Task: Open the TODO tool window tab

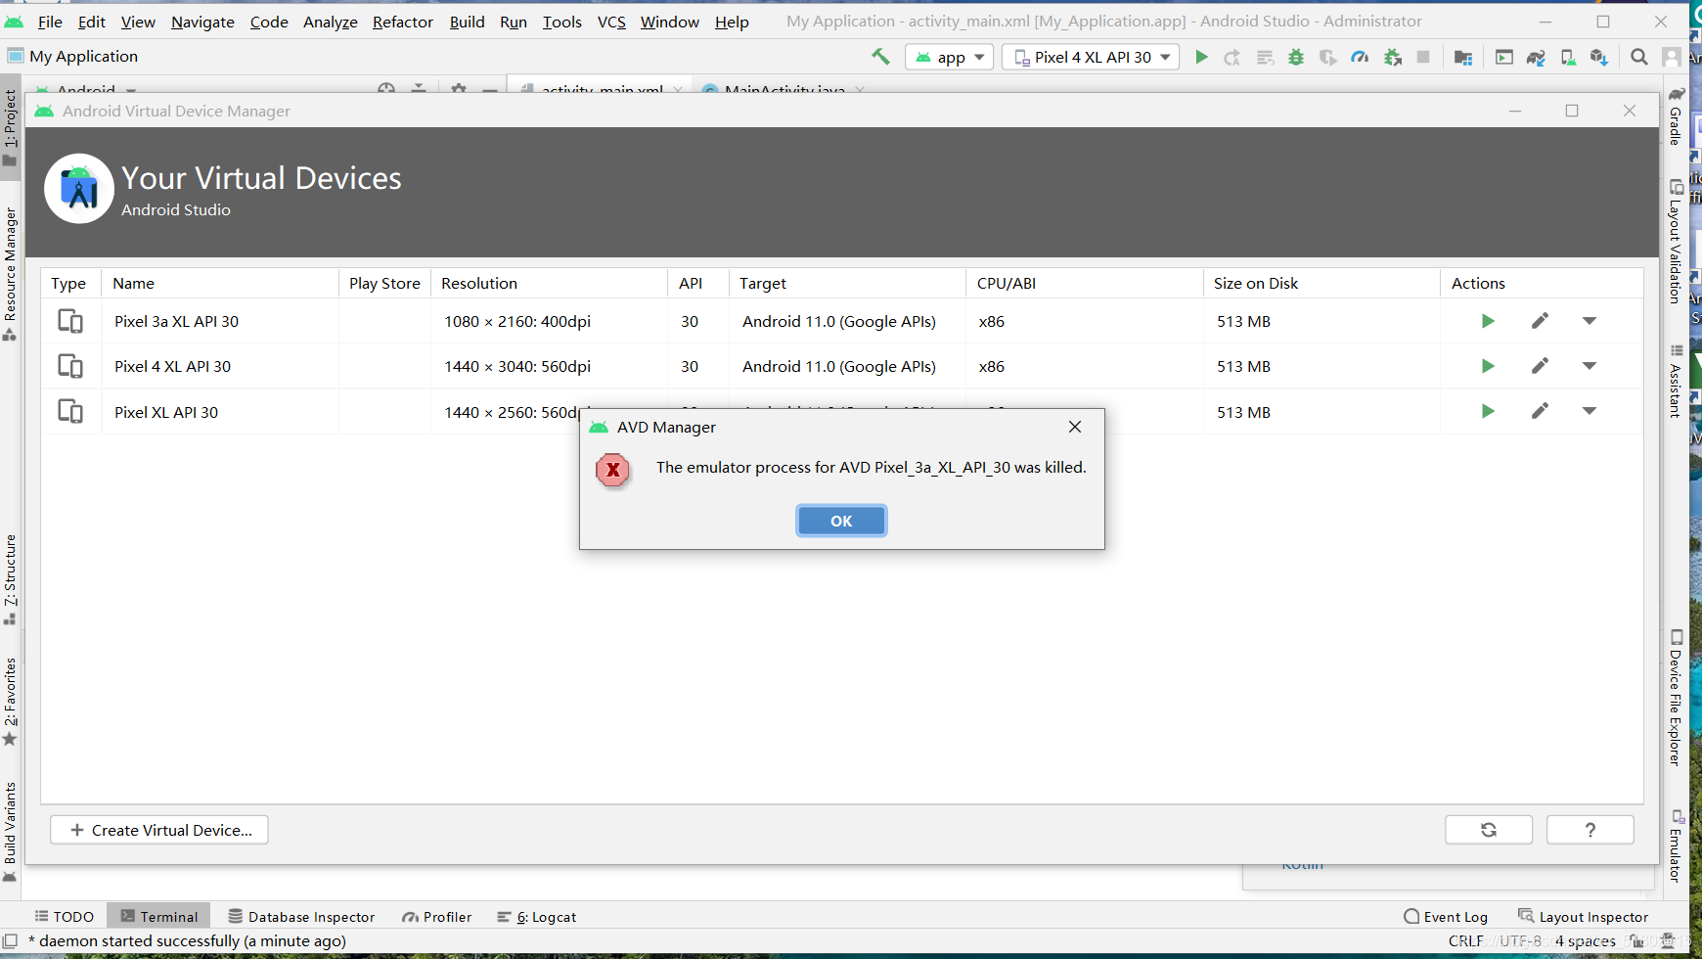Action: (65, 917)
